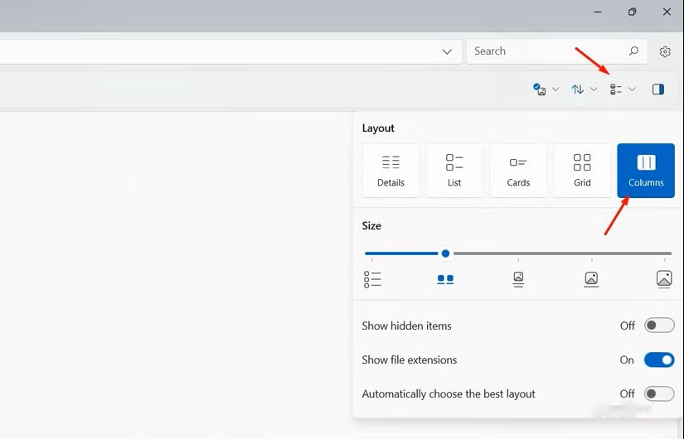Click the sort arrows icon in toolbar
The height and width of the screenshot is (439, 684).
click(578, 89)
